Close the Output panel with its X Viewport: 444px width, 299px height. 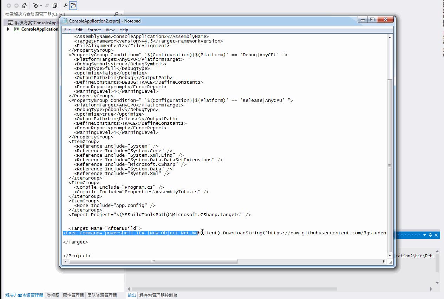(436, 235)
